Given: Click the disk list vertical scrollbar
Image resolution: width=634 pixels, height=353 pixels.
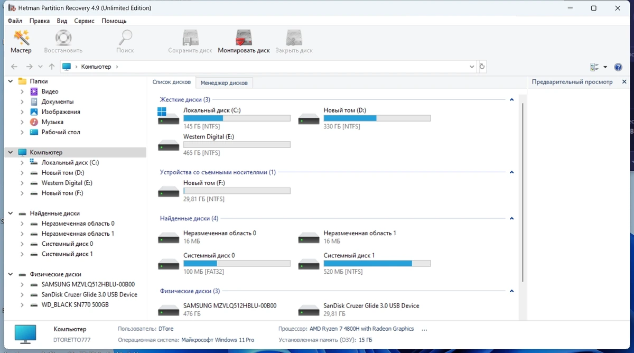Looking at the screenshot, I should (523, 193).
